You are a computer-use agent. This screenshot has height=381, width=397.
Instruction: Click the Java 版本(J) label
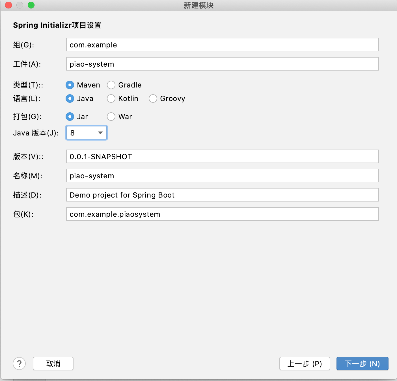pos(36,133)
